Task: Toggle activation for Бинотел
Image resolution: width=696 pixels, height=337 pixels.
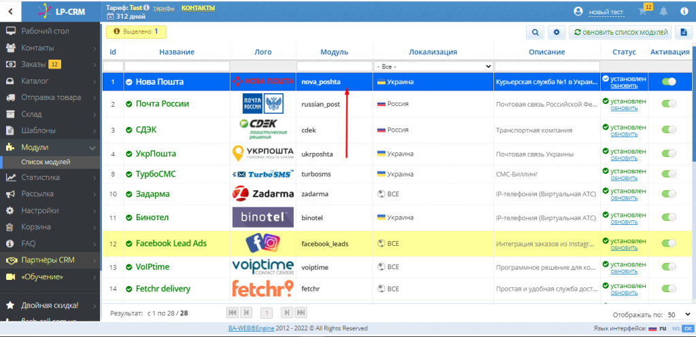Action: 669,217
